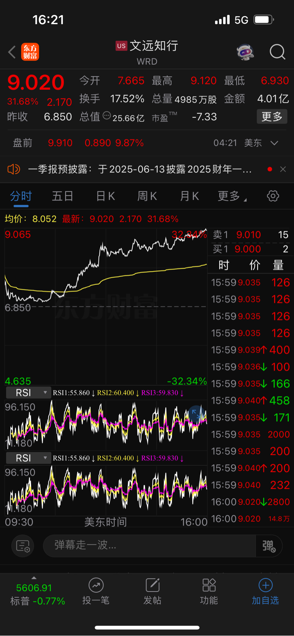The width and height of the screenshot is (294, 636).
Task: Tap the 16:00 trade with 2800 volume
Action: pyautogui.click(x=250, y=502)
